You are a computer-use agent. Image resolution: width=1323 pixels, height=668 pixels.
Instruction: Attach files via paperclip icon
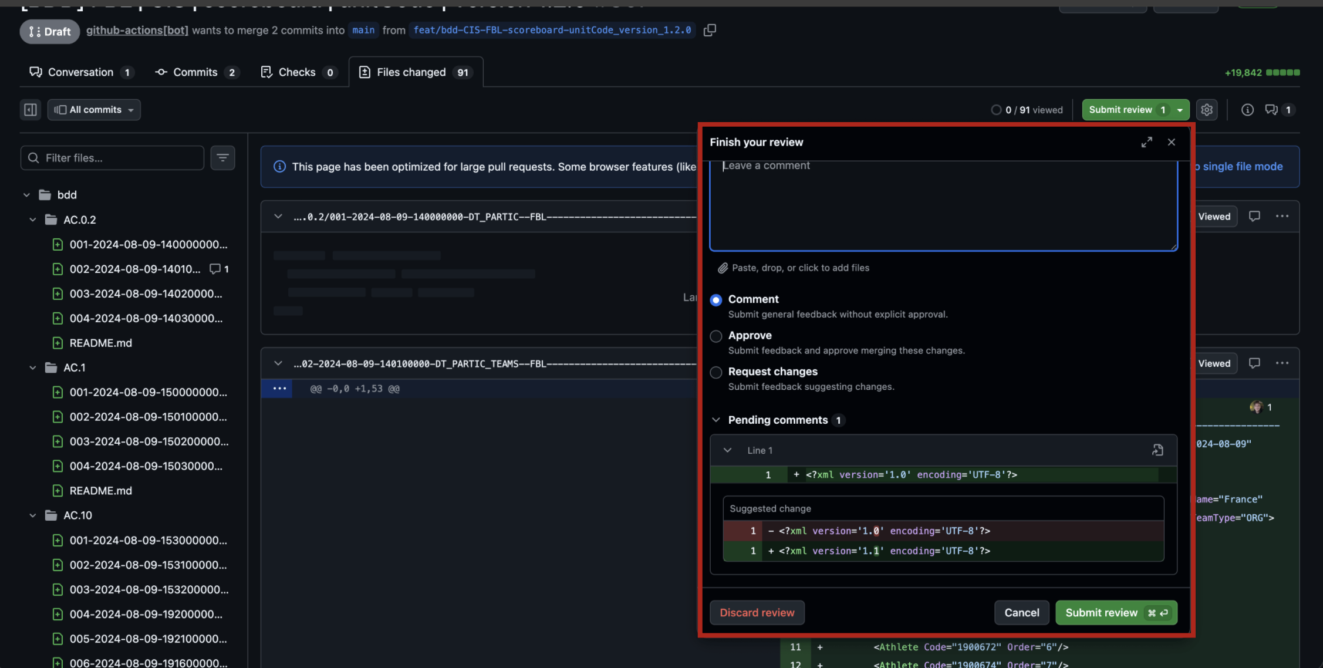[x=723, y=268]
